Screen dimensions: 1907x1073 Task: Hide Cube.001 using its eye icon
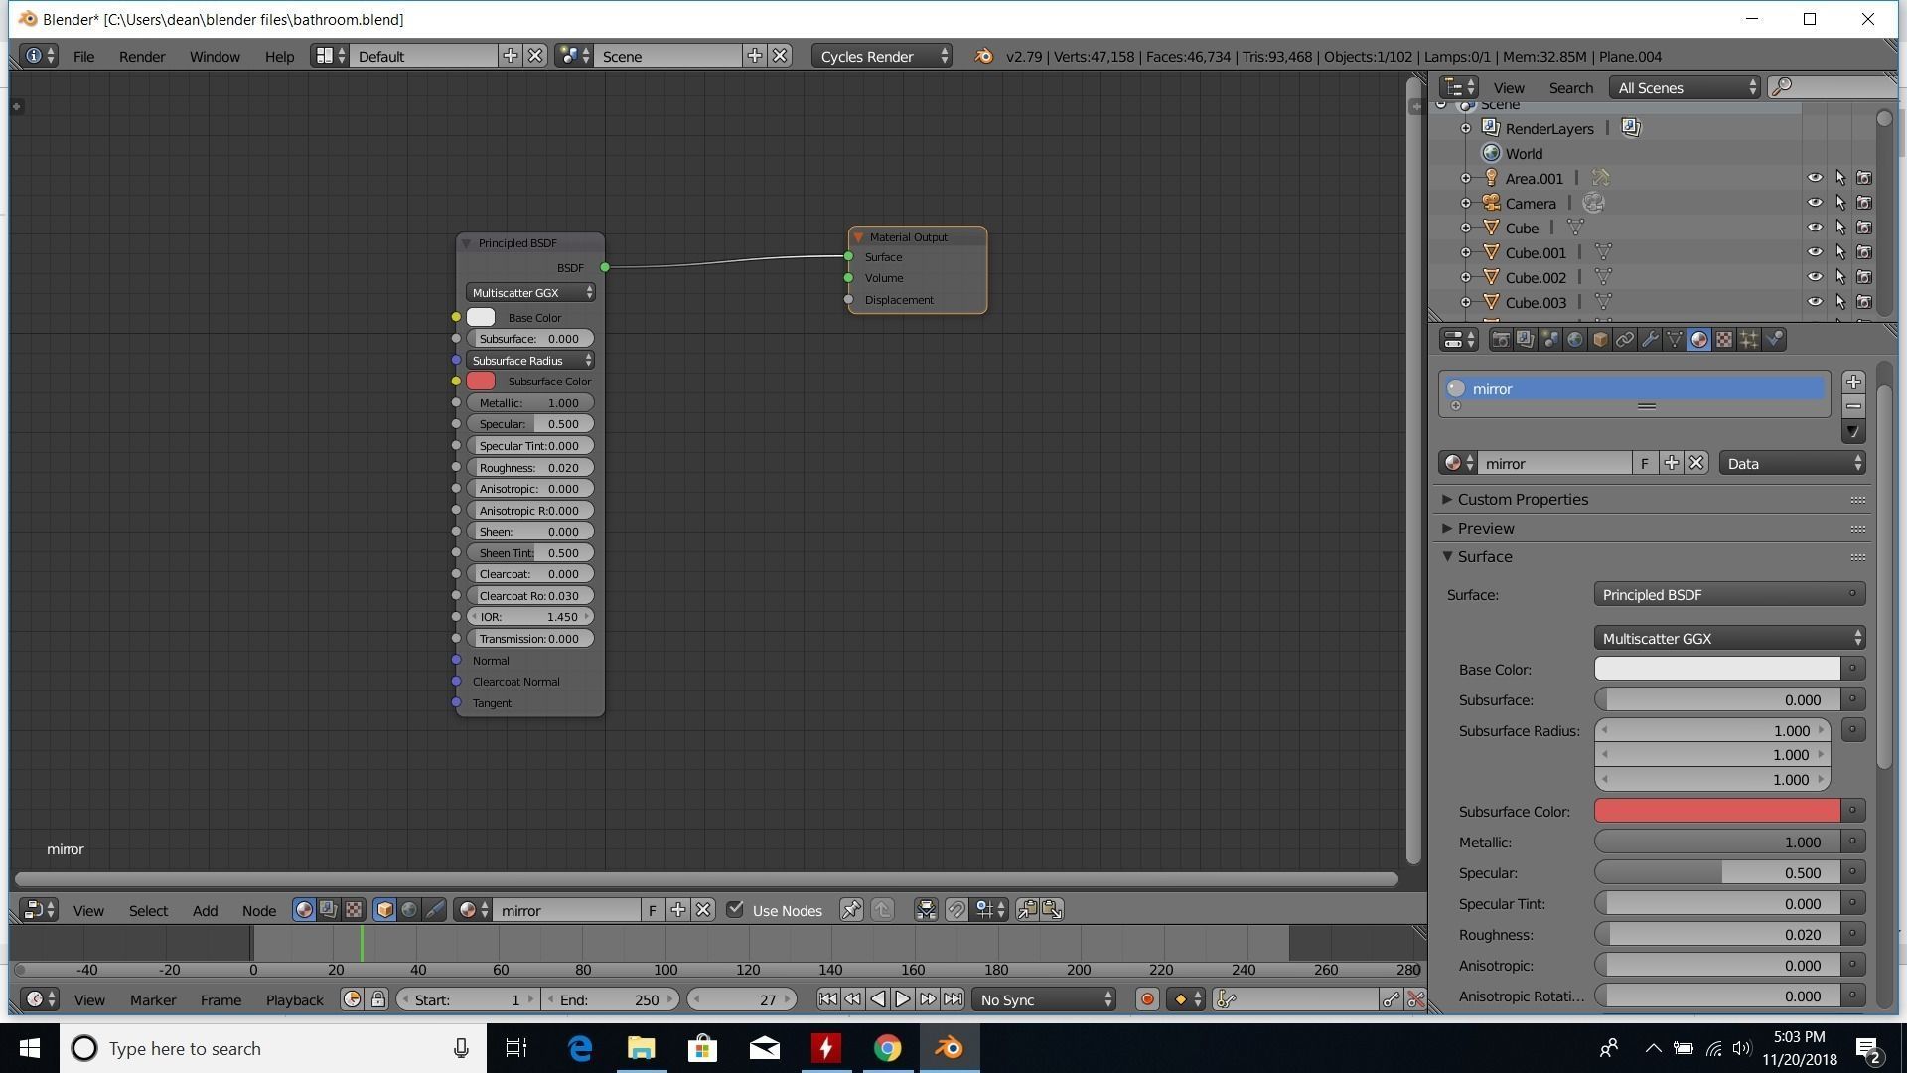(x=1814, y=253)
